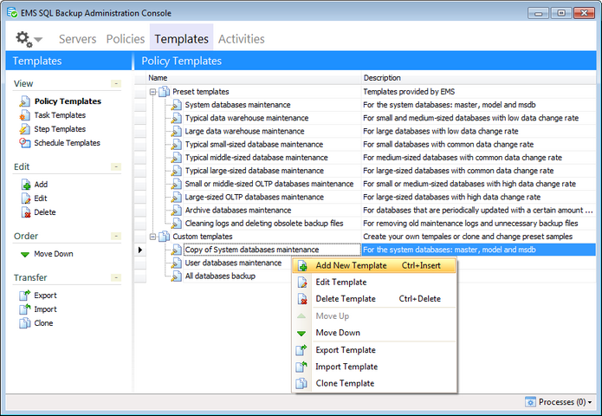Open Policy Templates view link

coord(68,101)
